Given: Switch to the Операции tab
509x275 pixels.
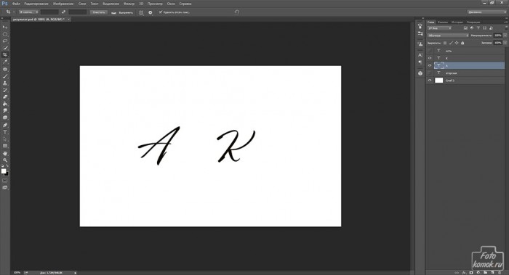Looking at the screenshot, I should click(473, 22).
